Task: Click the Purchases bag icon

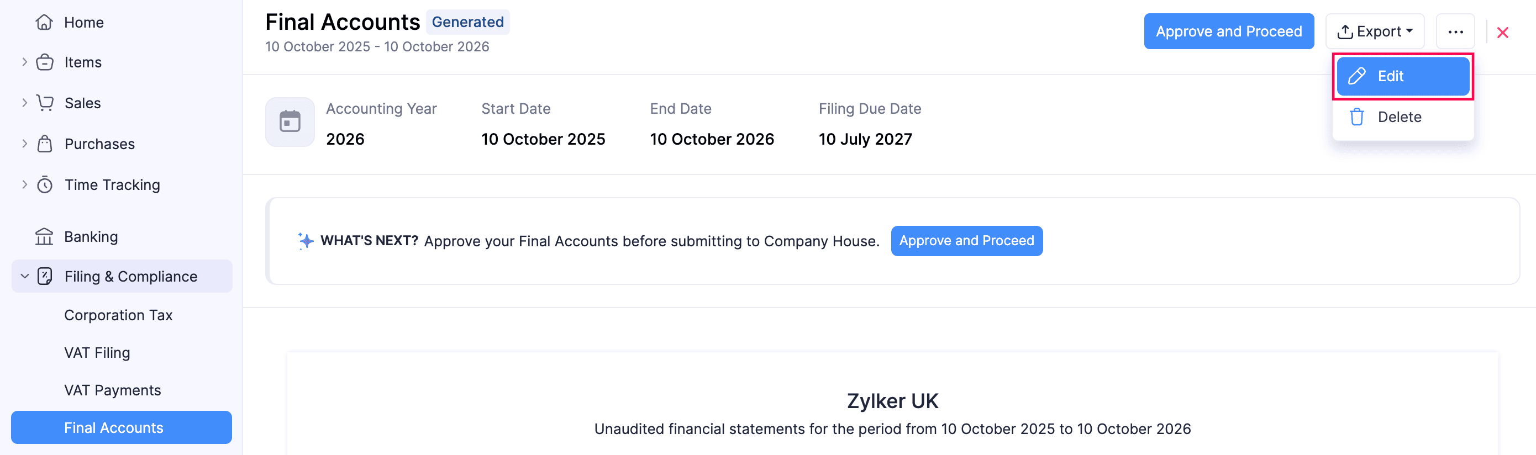Action: point(45,144)
